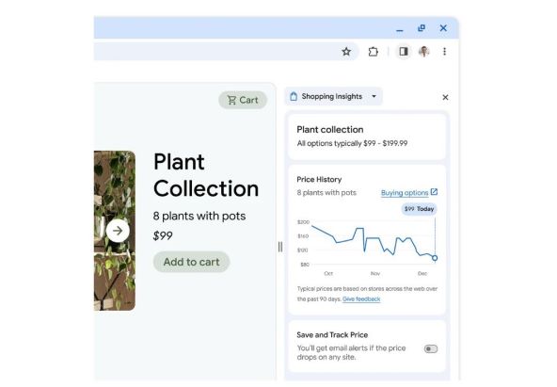Select today's price marker on chart

pyautogui.click(x=435, y=258)
